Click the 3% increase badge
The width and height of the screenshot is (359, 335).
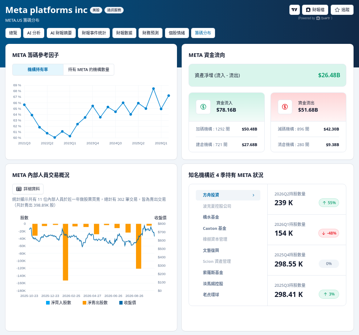329,294
